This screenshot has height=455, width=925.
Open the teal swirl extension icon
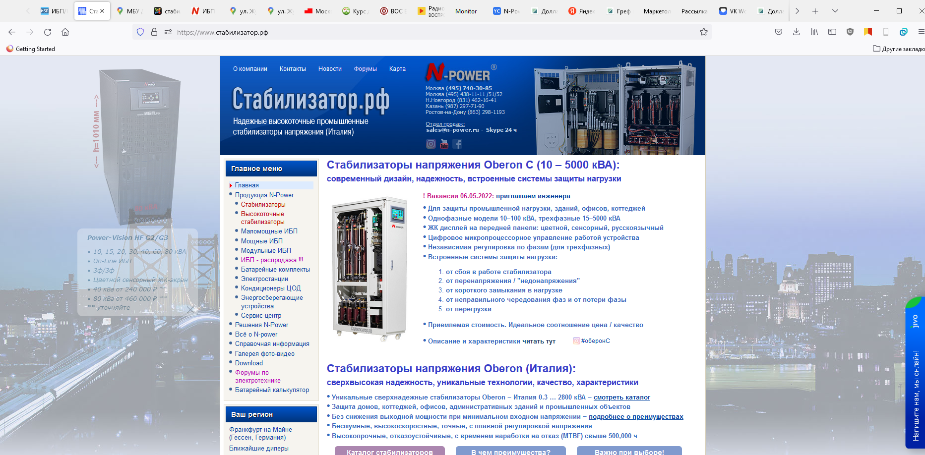903,32
